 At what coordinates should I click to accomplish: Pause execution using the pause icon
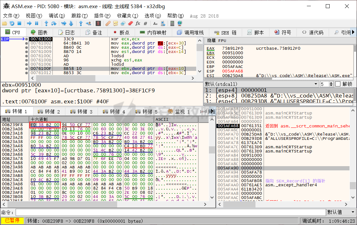[x=36, y=23]
